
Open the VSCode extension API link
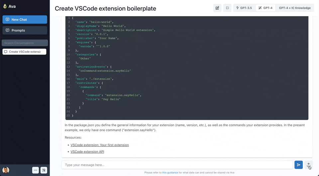point(87,152)
